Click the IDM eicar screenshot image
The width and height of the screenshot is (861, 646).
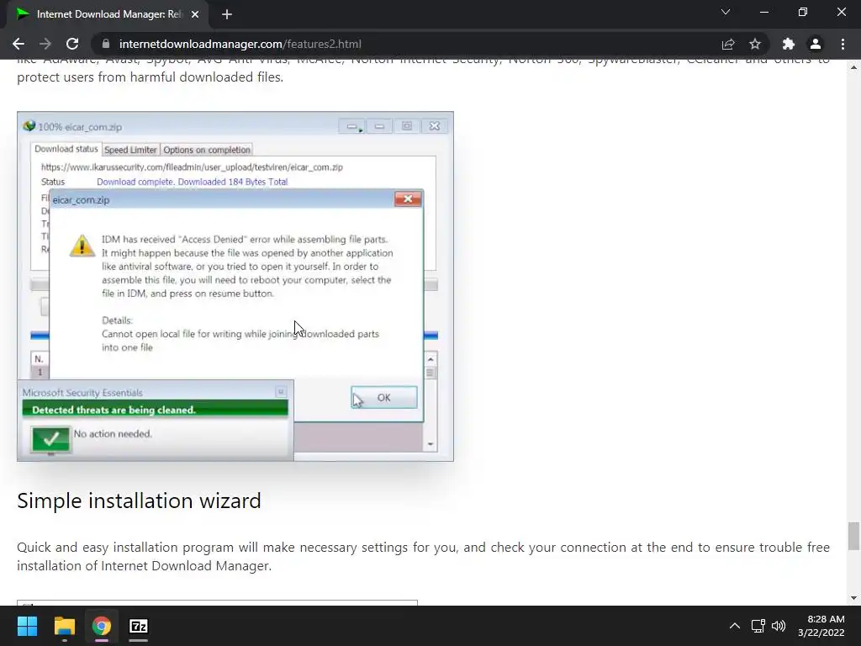(235, 286)
